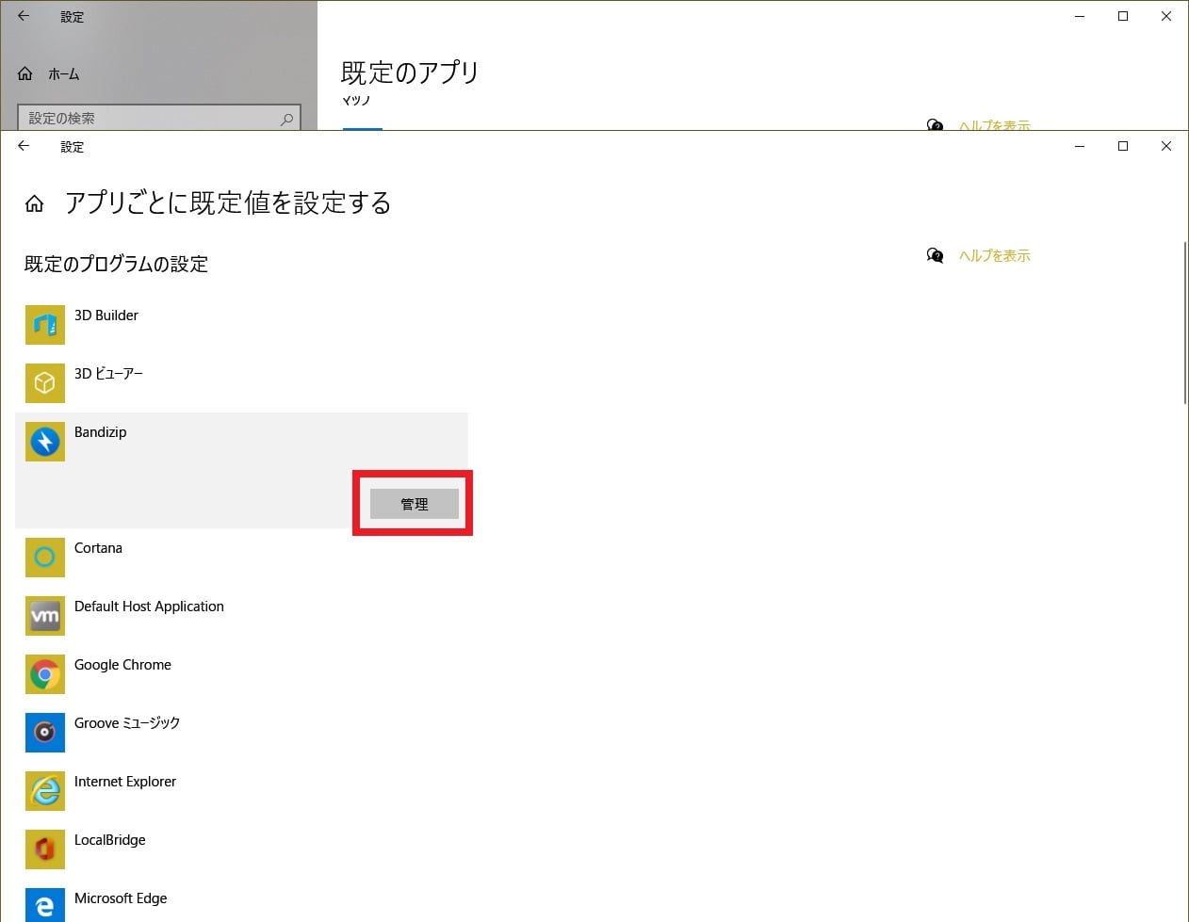
Task: Click the Groove ミュージック icon
Action: click(x=45, y=733)
